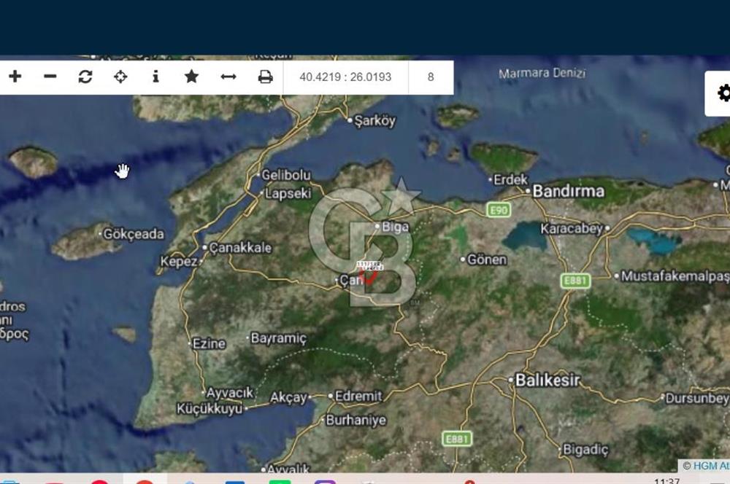Click the Ezine town label
Viewport: 730px width, 484px height.
pyautogui.click(x=209, y=343)
